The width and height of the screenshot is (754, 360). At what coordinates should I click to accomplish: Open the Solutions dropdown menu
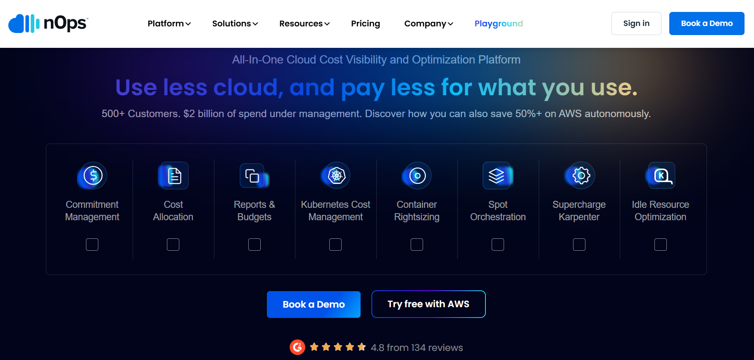[x=235, y=24]
